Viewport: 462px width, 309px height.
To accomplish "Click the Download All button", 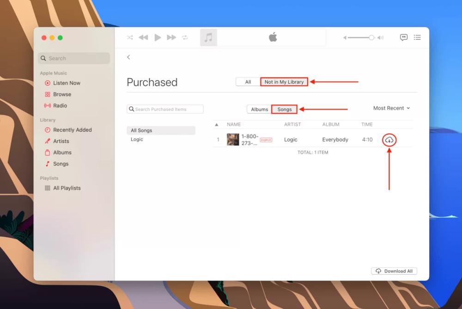I will pyautogui.click(x=394, y=271).
